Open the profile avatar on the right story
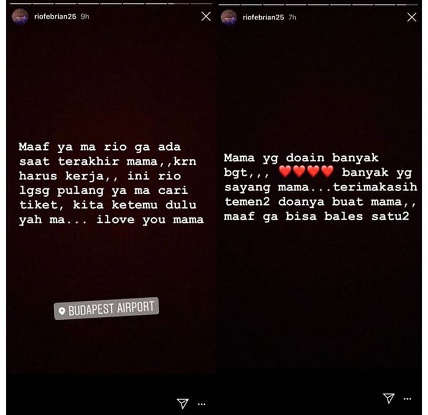428x415 pixels. point(228,17)
